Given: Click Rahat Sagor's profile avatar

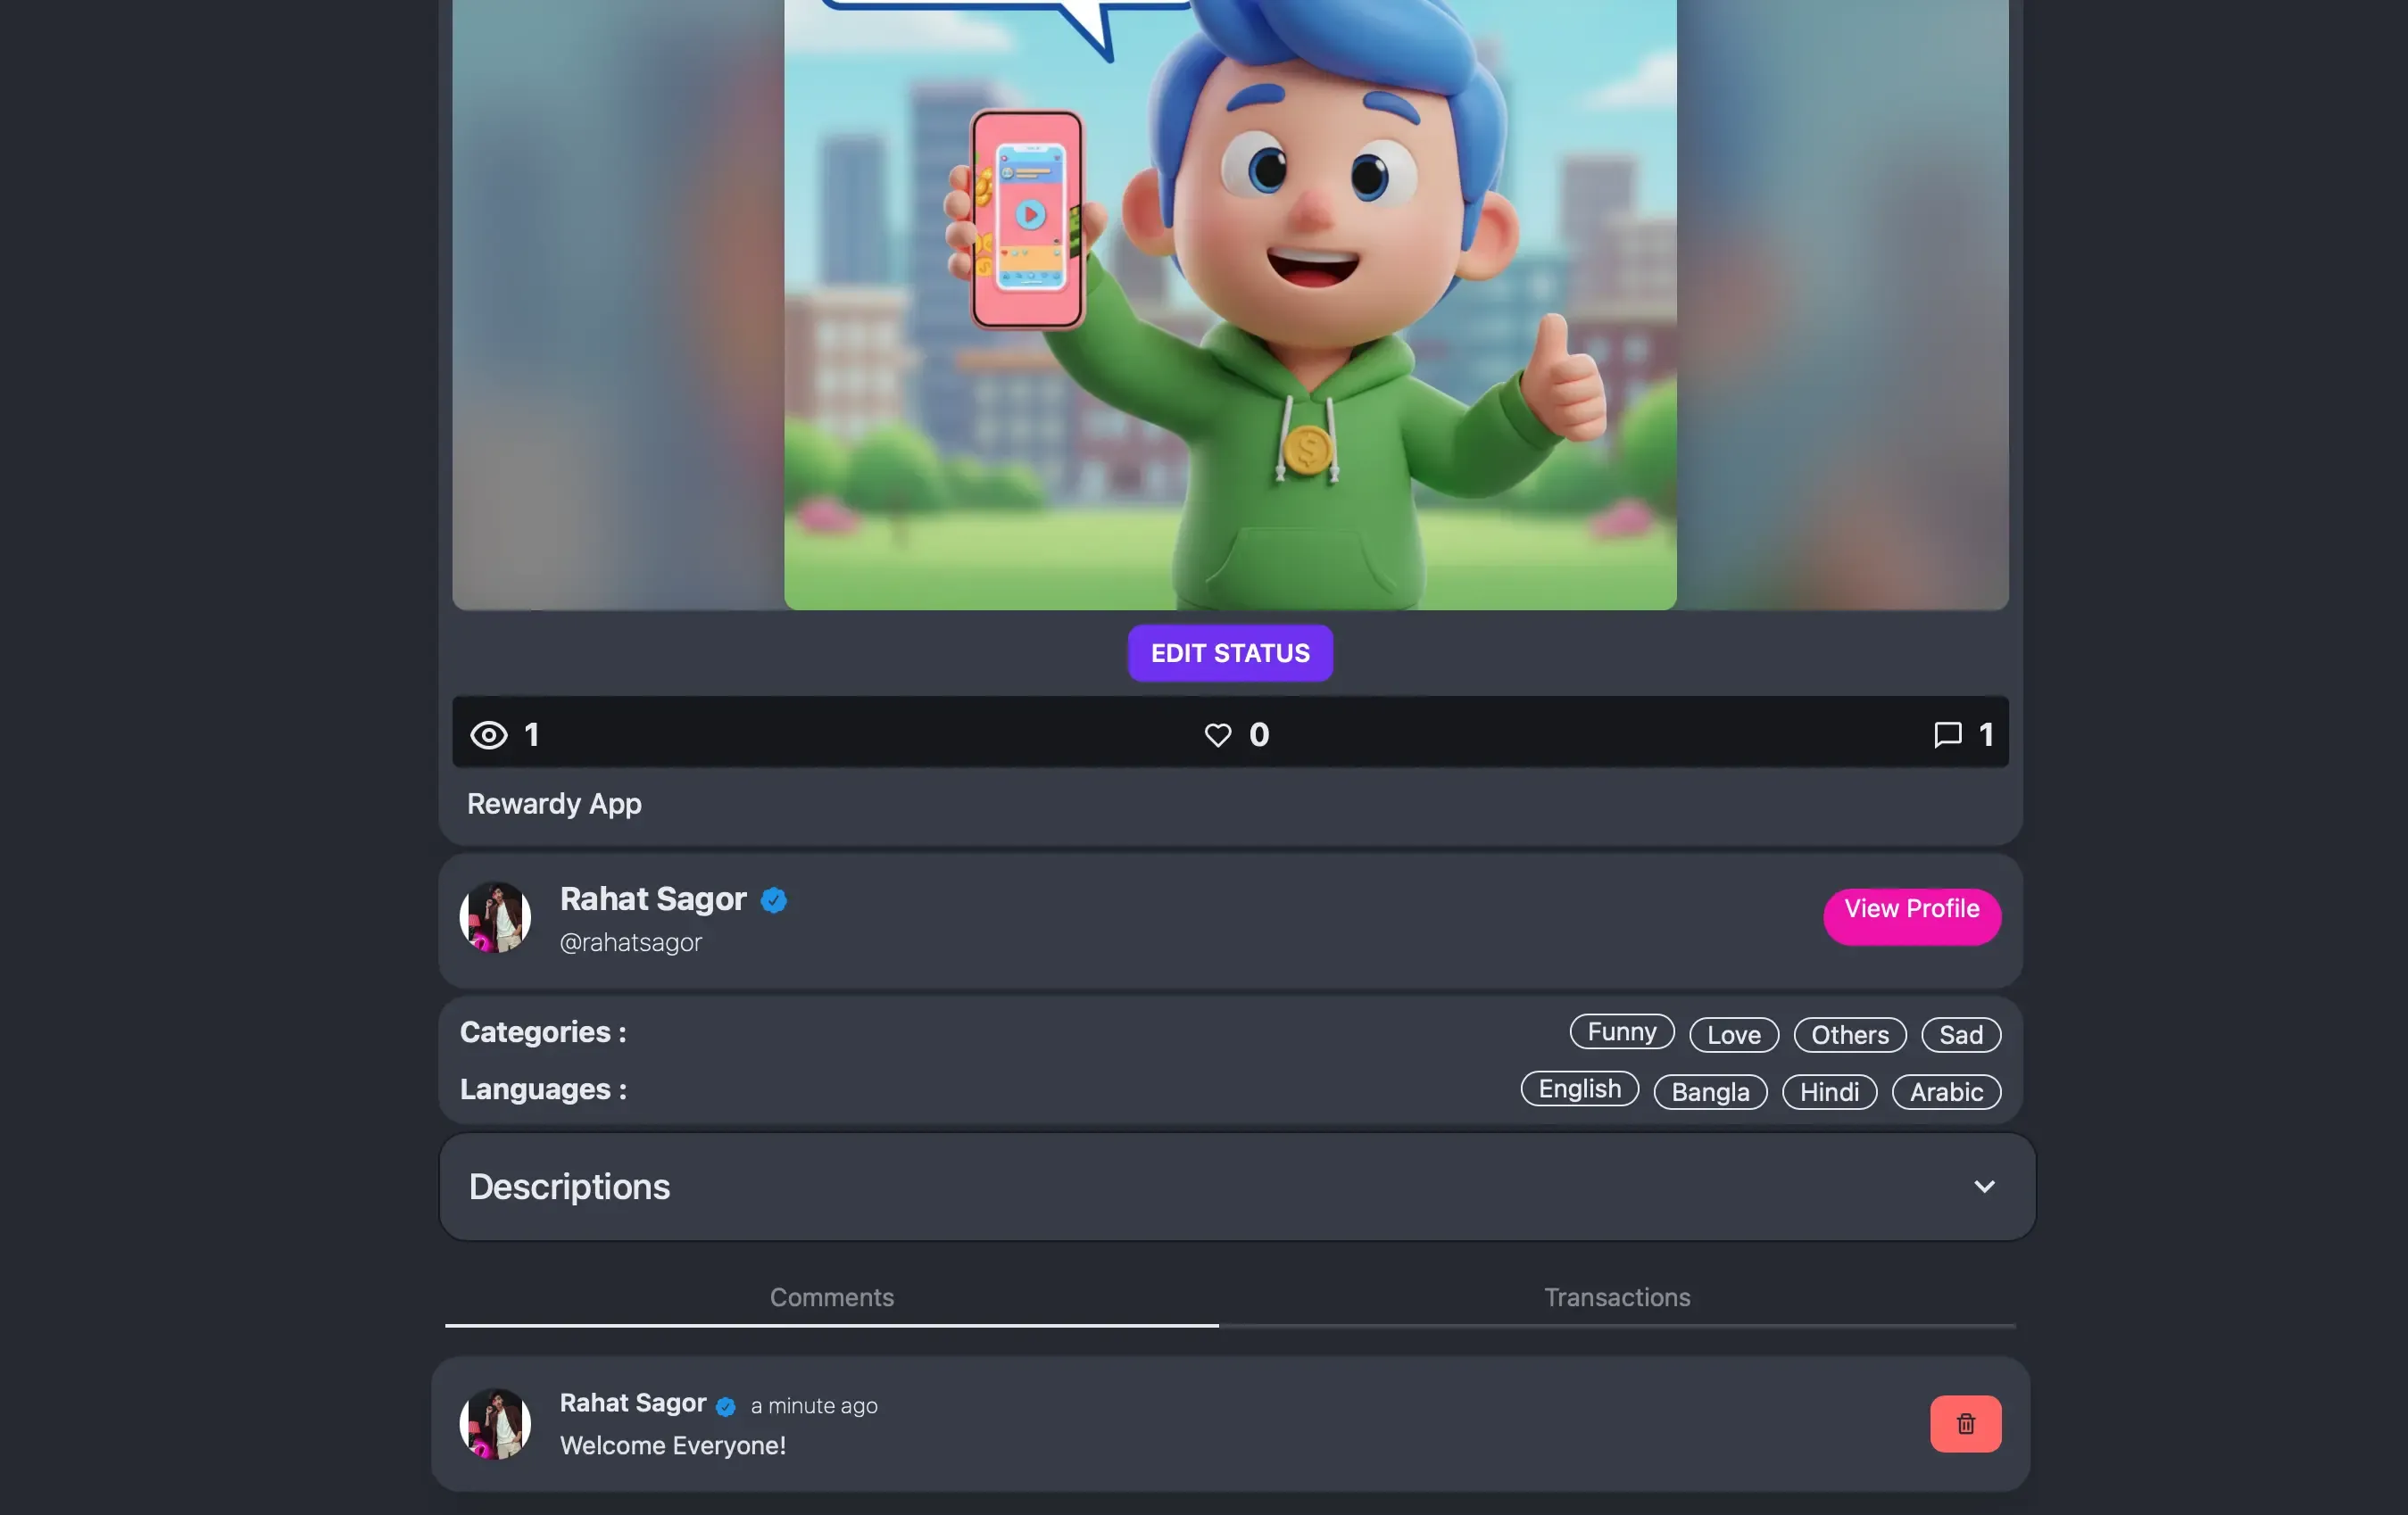Looking at the screenshot, I should [495, 917].
